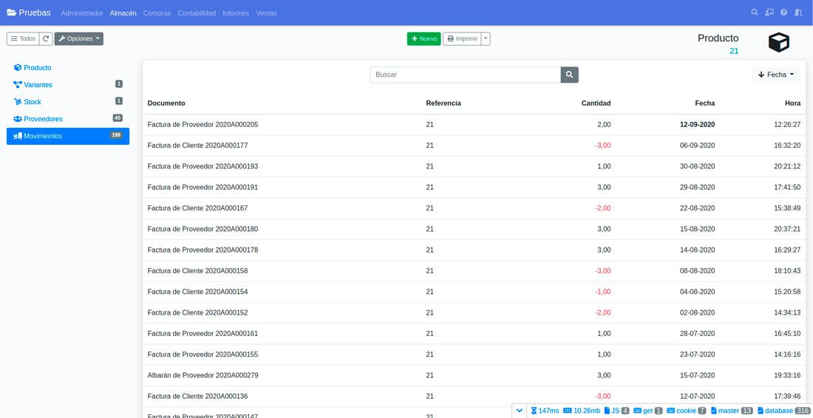Switch to the Proveedores tab

click(x=43, y=119)
